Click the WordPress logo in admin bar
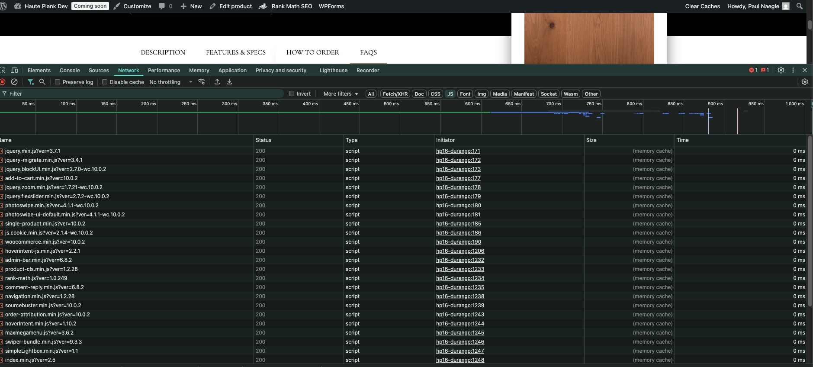The image size is (813, 367). [3, 6]
